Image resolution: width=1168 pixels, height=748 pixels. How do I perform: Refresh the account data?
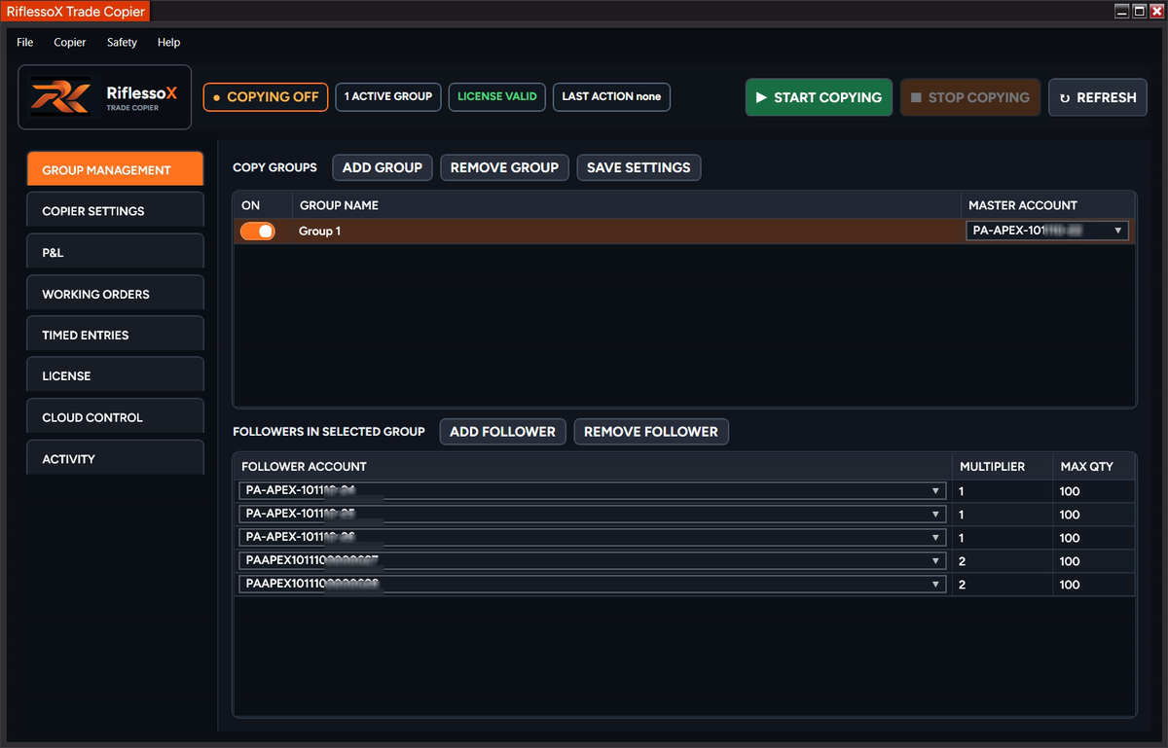point(1098,97)
